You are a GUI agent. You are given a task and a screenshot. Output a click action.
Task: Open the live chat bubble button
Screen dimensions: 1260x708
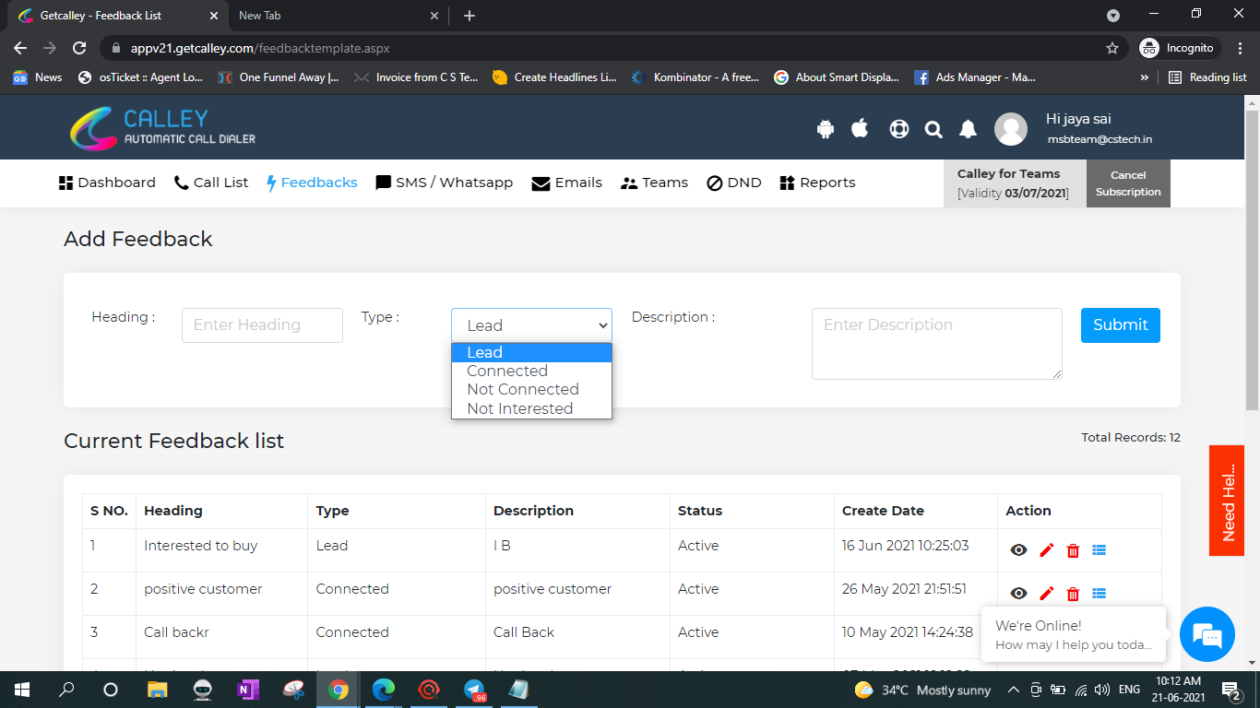click(x=1207, y=634)
